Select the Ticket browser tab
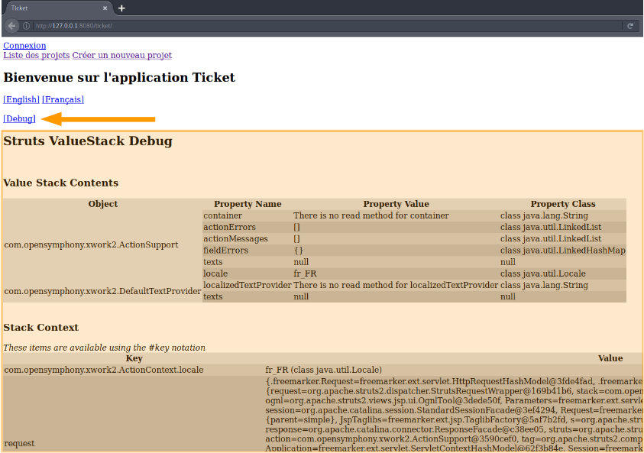 tap(57, 8)
